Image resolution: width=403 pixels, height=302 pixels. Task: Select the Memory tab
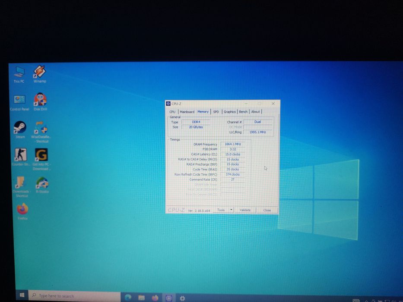(x=203, y=111)
